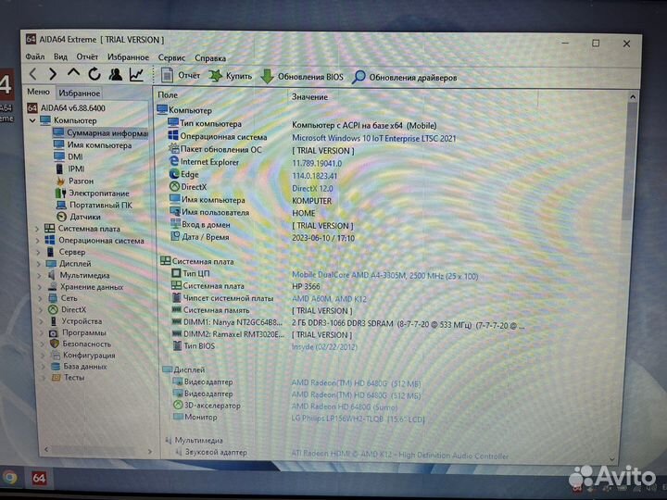
Task: Open the Отчёт menu
Action: (87, 56)
